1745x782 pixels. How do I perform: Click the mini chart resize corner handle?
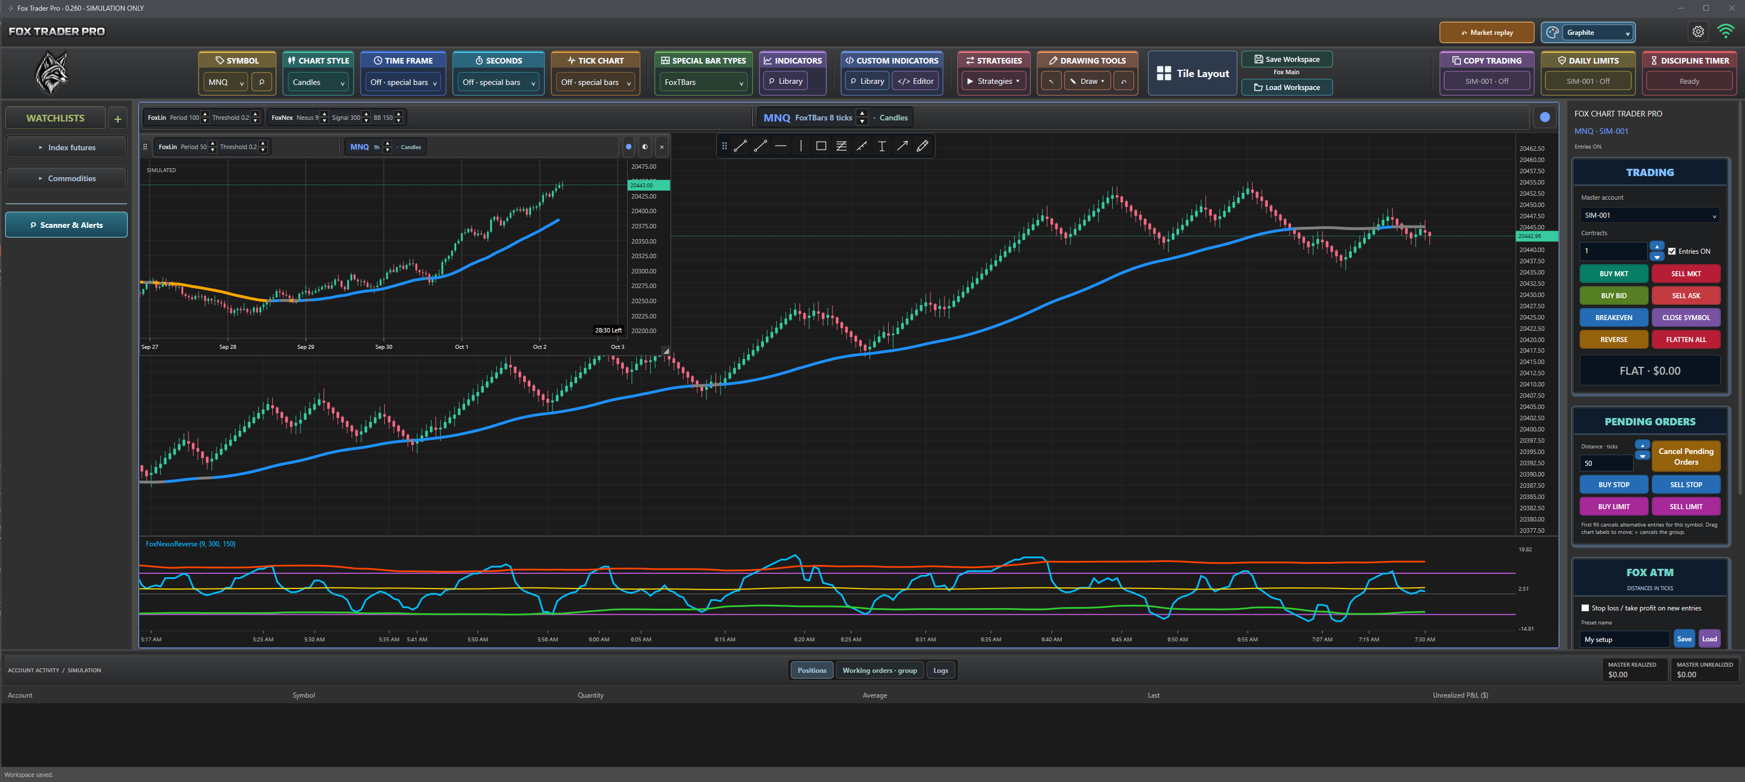coord(666,350)
